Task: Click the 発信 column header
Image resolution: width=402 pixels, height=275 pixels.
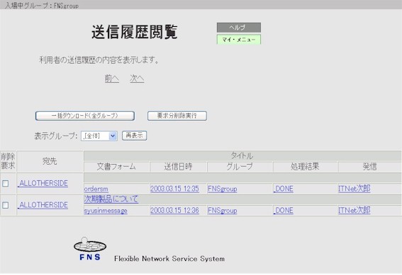Action: [369, 167]
